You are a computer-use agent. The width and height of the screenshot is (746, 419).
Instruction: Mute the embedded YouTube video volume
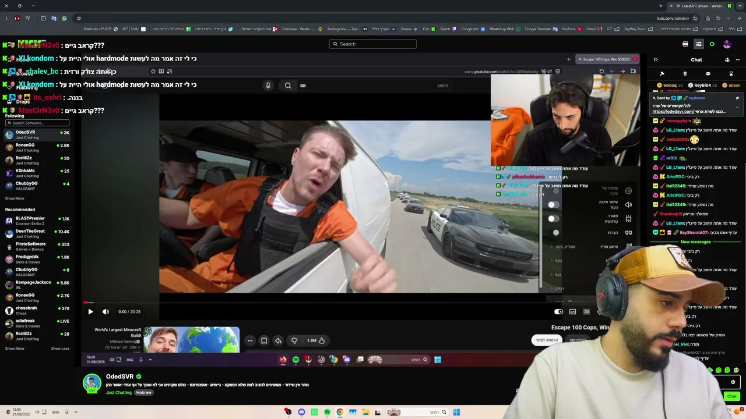pos(105,311)
